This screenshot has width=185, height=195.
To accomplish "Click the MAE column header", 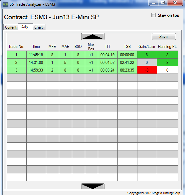I will tap(65, 47).
